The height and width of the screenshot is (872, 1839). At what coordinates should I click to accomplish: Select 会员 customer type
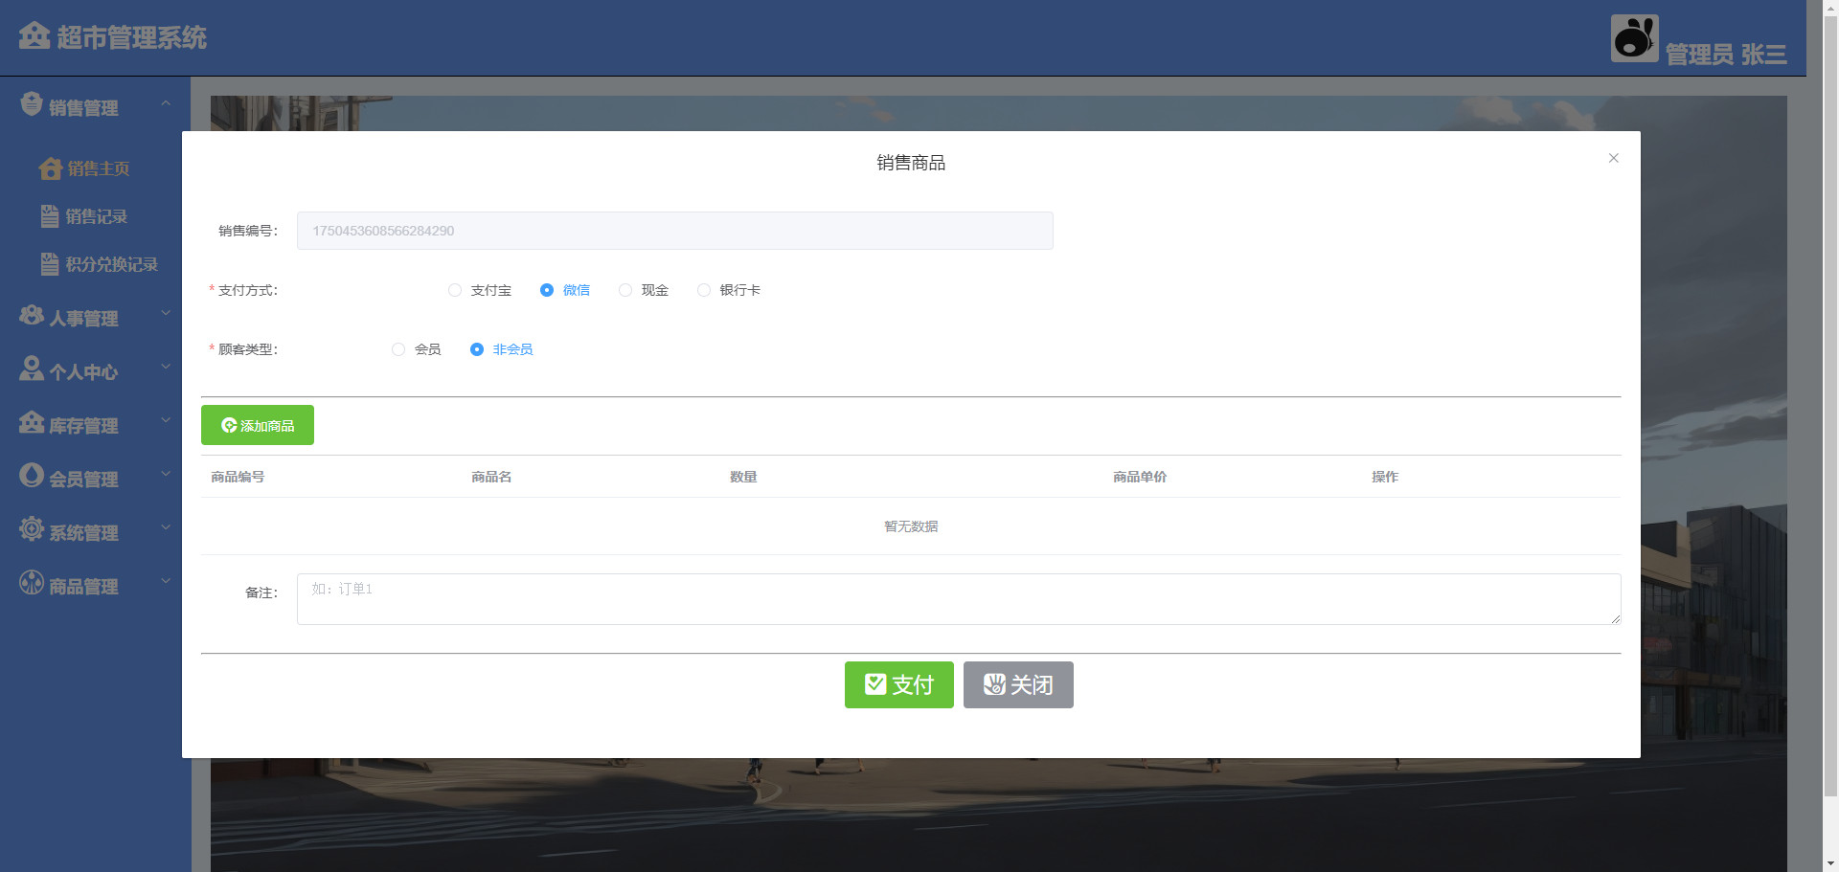[398, 349]
